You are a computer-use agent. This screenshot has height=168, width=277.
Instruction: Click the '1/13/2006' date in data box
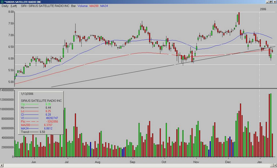coord(27,94)
